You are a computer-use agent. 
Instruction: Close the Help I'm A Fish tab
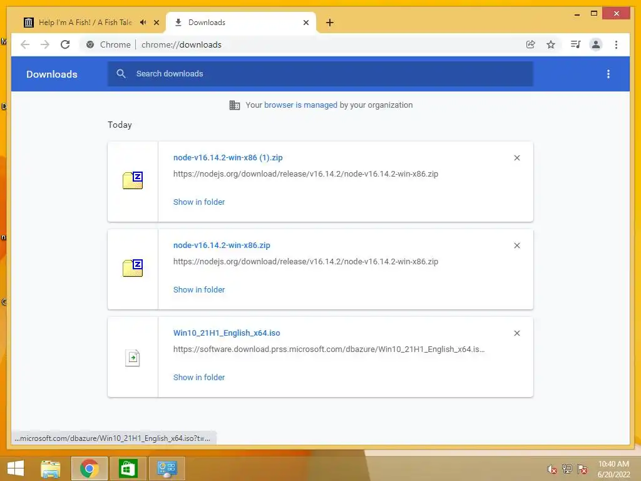click(x=156, y=23)
